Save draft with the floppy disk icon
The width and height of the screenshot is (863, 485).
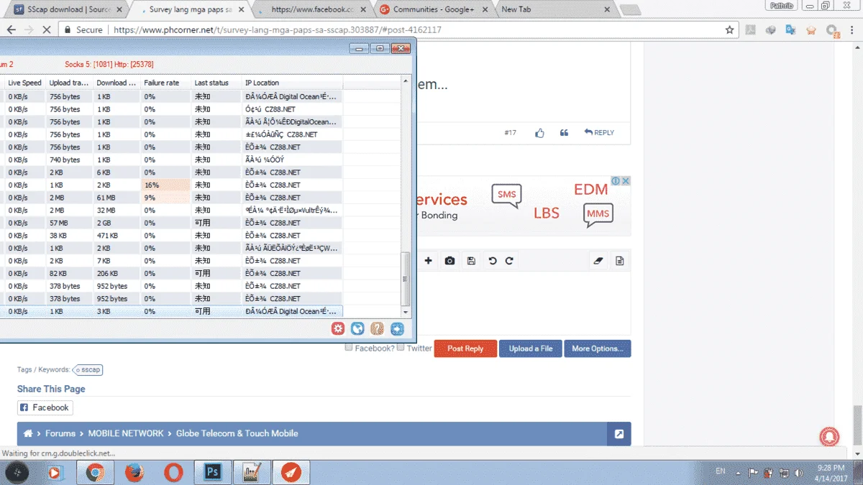coord(471,261)
